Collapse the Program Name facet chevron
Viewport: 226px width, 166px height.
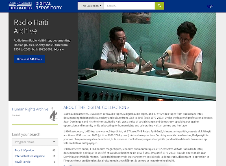click(x=54, y=142)
